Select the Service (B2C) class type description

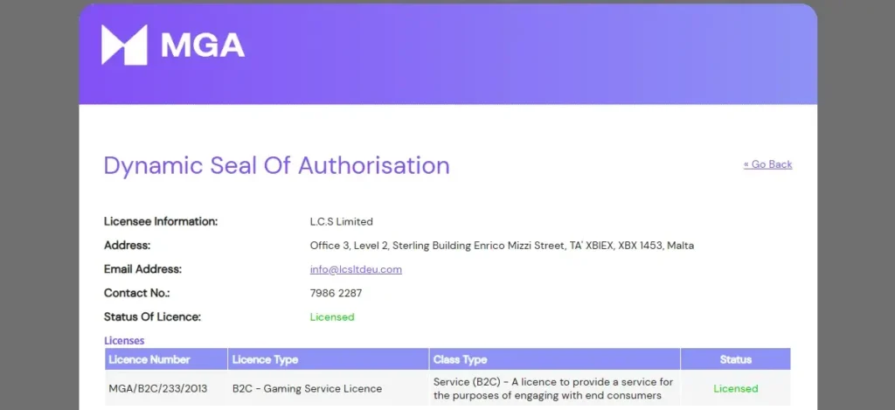click(x=553, y=389)
